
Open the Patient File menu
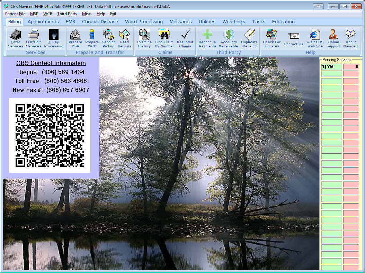tap(14, 14)
